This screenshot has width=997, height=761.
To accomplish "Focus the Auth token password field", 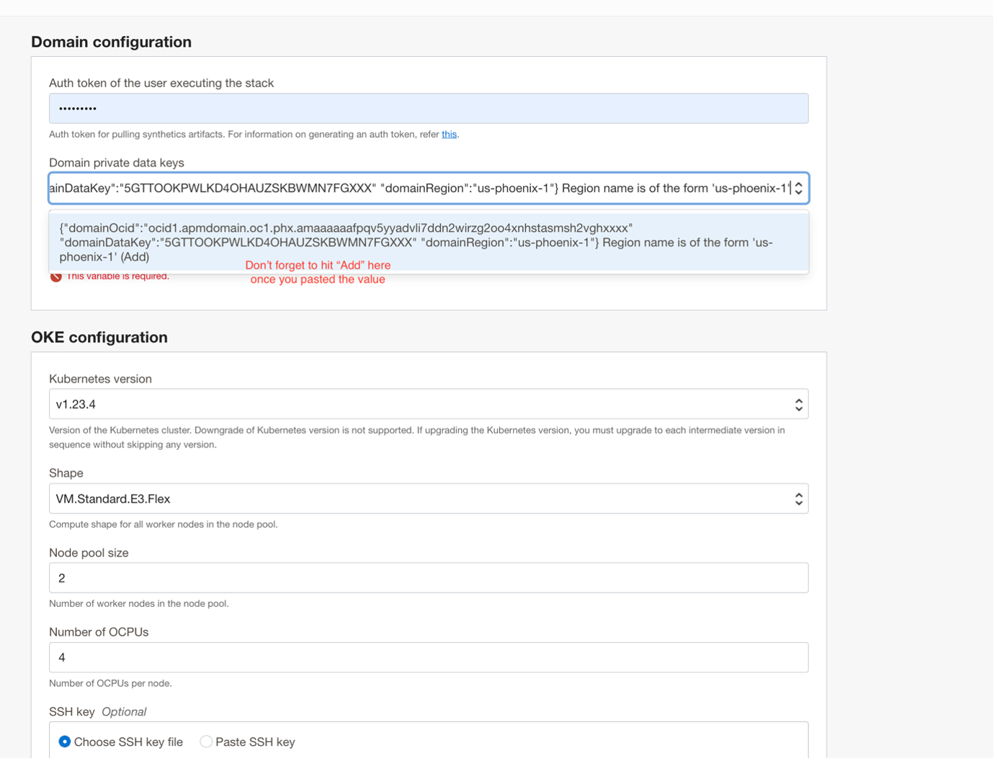I will tap(428, 109).
